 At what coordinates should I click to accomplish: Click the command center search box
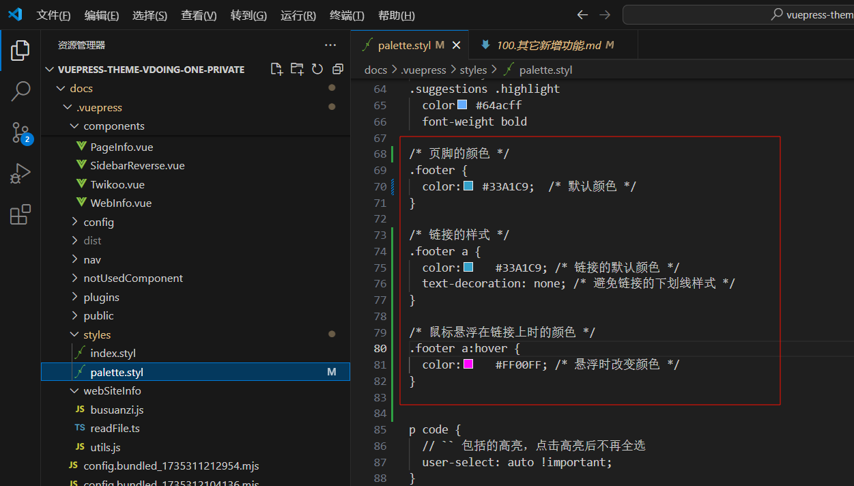(x=738, y=14)
